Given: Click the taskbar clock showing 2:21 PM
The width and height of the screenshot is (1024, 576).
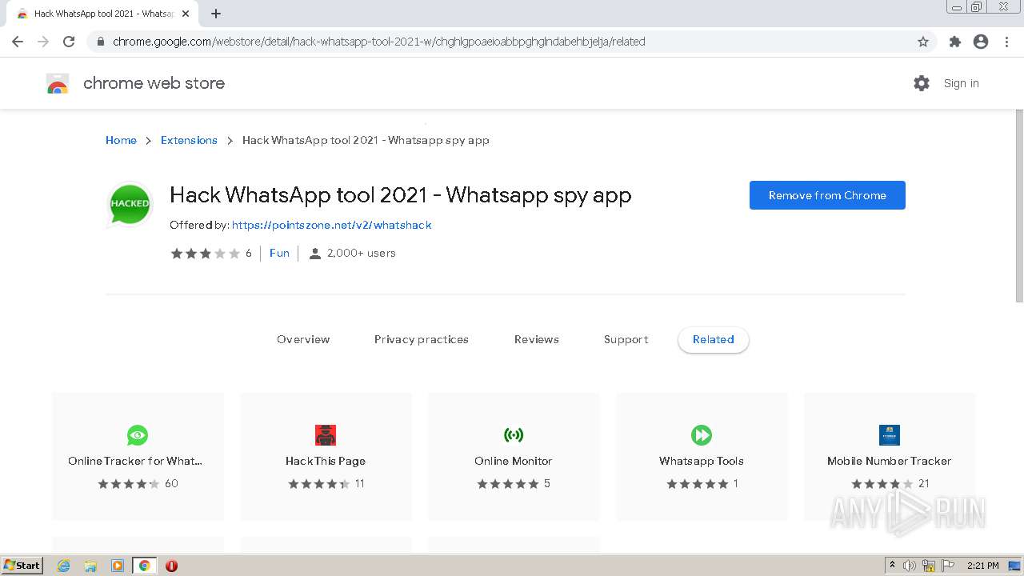Looking at the screenshot, I should point(982,566).
